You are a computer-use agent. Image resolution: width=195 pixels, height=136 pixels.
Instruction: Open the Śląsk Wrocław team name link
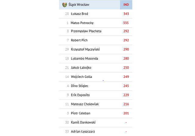click(x=79, y=5)
